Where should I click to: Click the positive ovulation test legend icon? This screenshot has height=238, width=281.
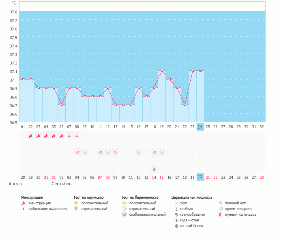coord(76,203)
